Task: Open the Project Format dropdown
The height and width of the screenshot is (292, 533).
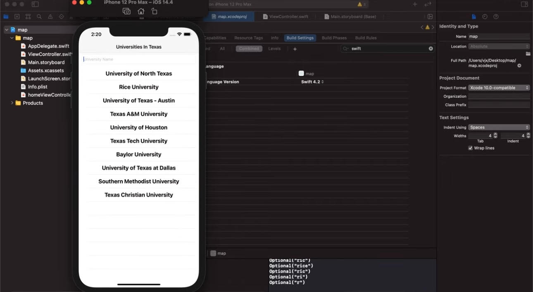Action: click(x=499, y=88)
